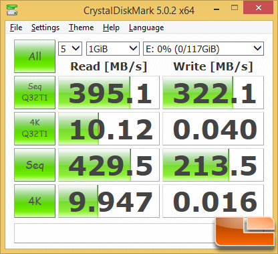Click the 4K write result 0.016
Screen dimensions: 278x254
click(213, 201)
